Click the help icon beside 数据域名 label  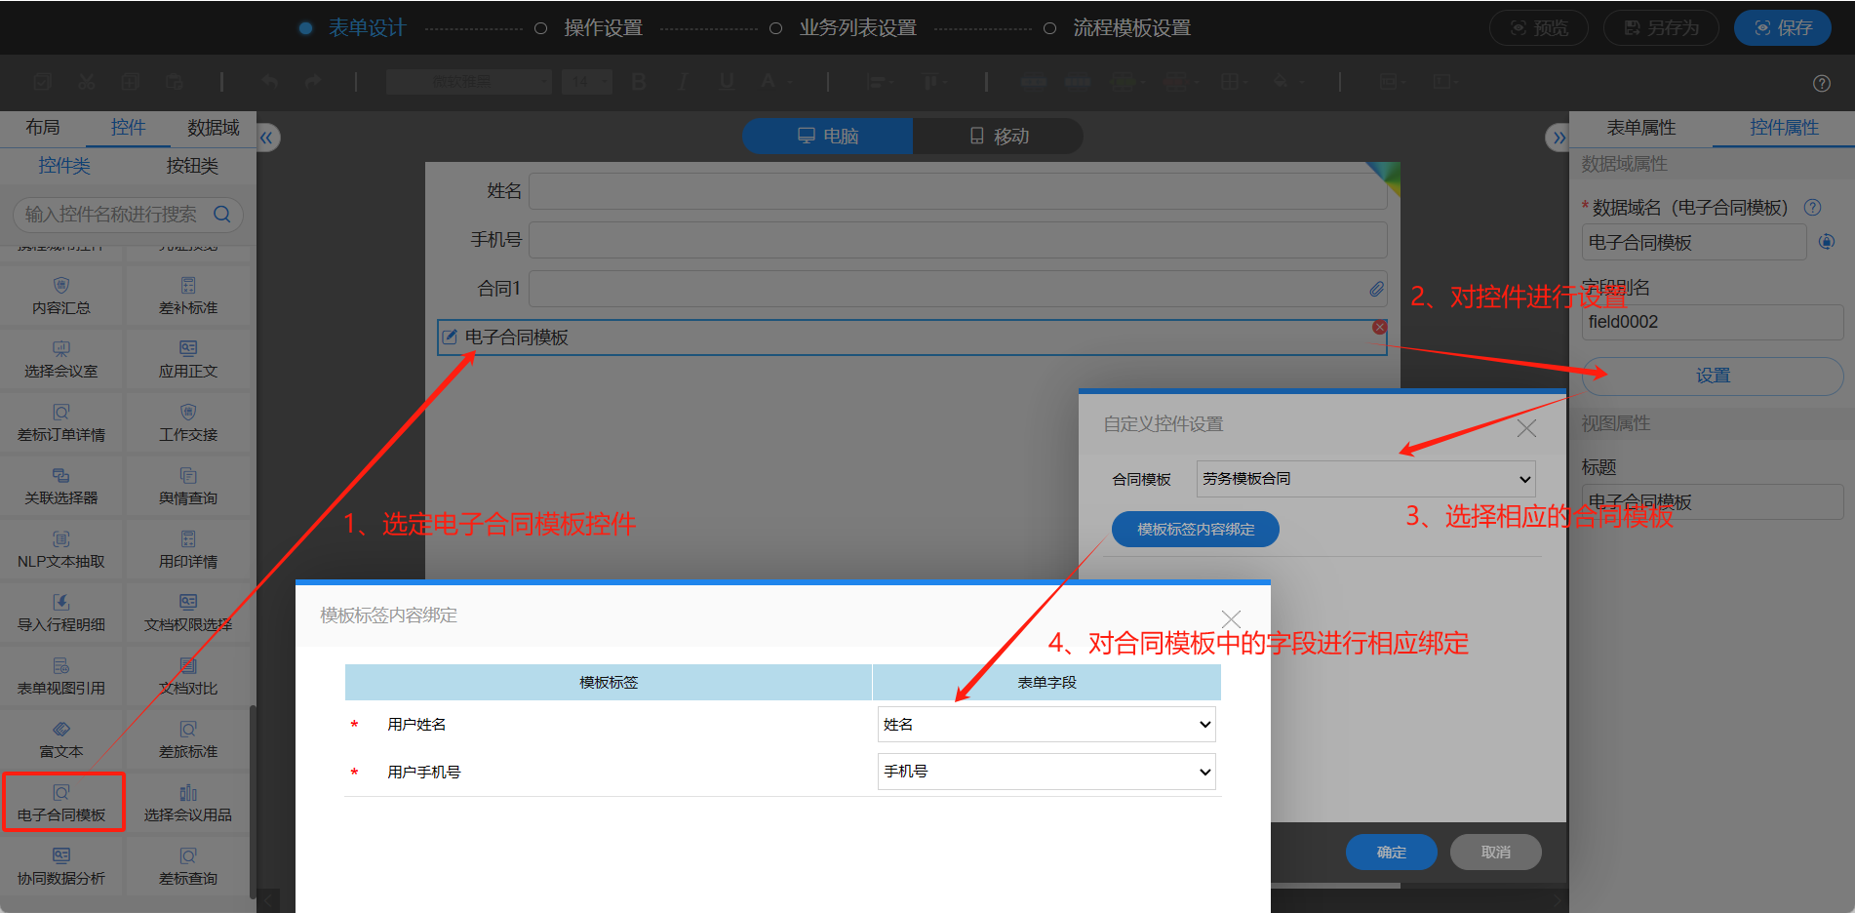coord(1812,207)
